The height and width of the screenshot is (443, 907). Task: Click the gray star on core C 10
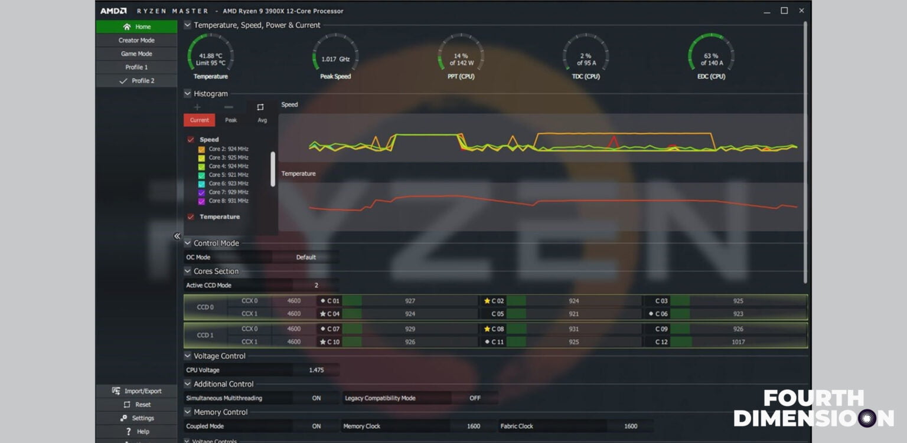[x=322, y=342]
